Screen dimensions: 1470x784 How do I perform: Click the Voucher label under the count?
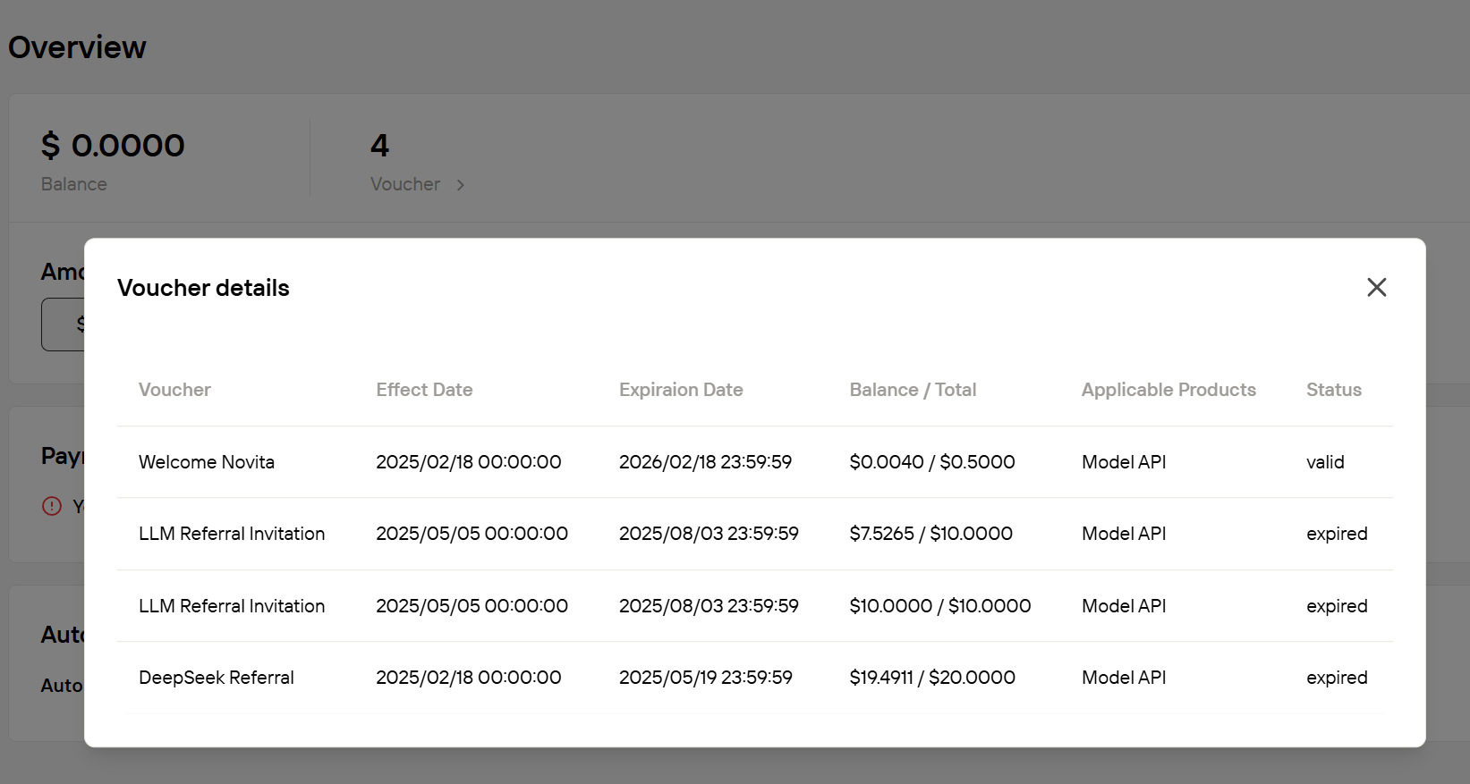tap(405, 184)
